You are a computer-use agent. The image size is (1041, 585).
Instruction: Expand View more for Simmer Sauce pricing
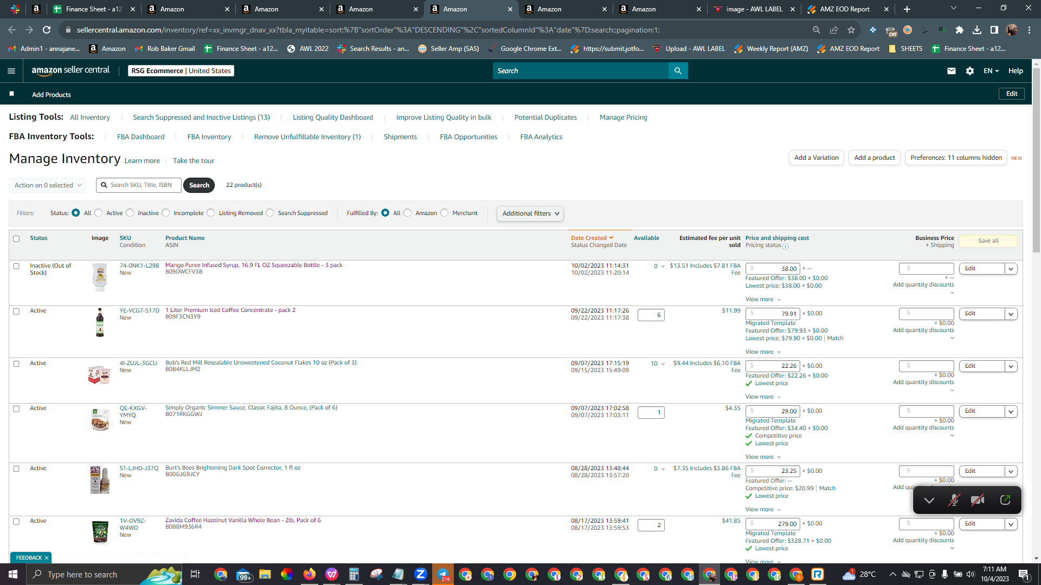click(763, 457)
